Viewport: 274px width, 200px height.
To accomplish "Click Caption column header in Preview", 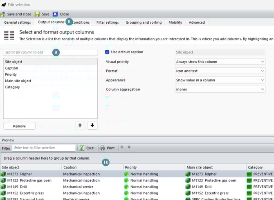I will [92, 167].
